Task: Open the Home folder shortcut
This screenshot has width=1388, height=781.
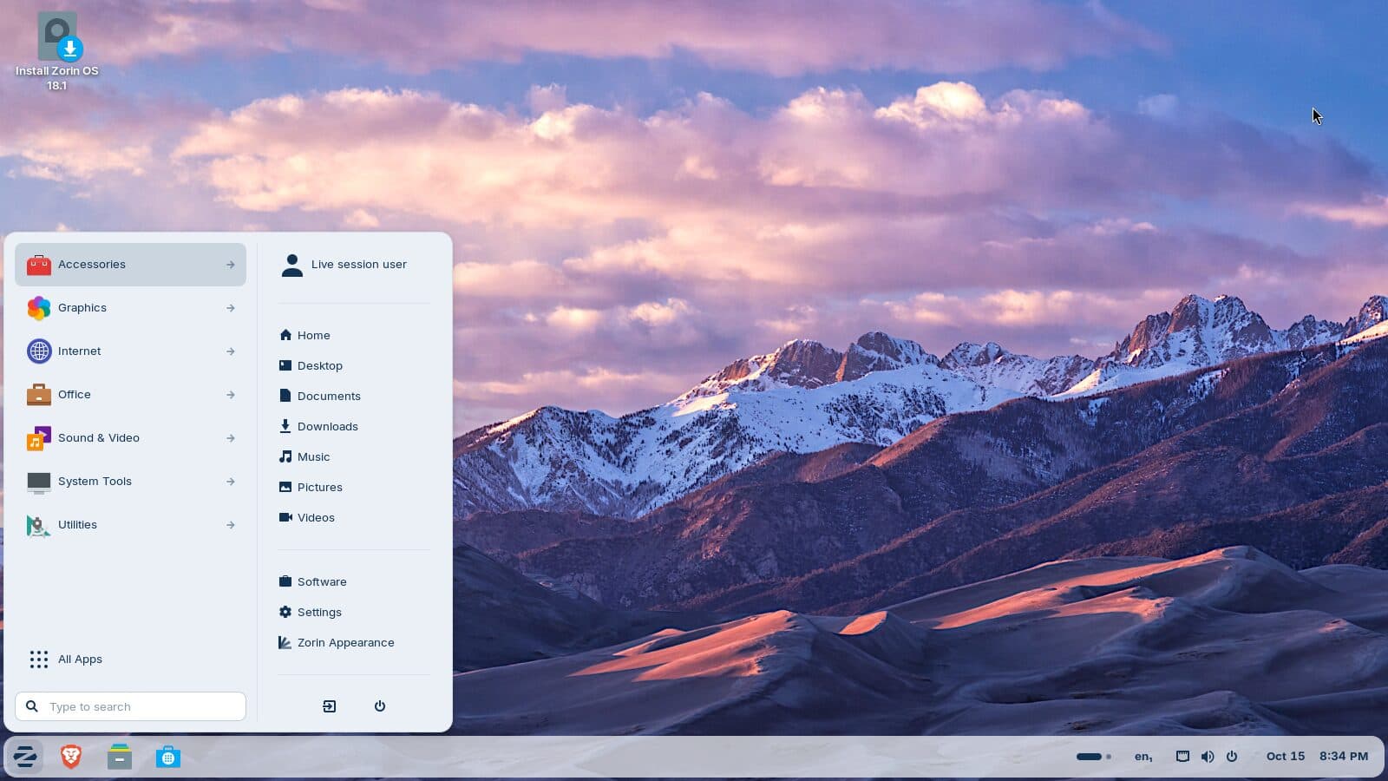Action: [x=354, y=335]
